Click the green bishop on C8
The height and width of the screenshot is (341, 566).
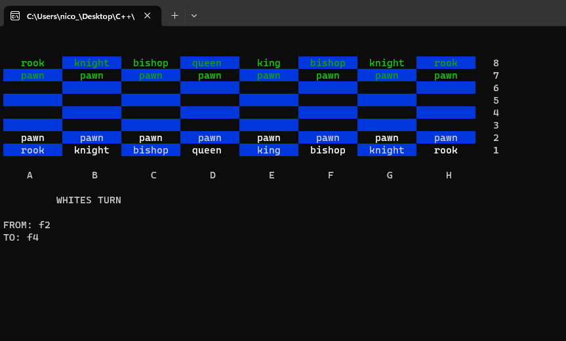click(x=151, y=63)
